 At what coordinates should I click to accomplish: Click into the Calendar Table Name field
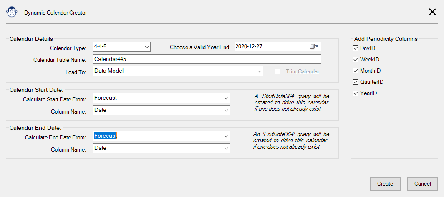pos(207,59)
